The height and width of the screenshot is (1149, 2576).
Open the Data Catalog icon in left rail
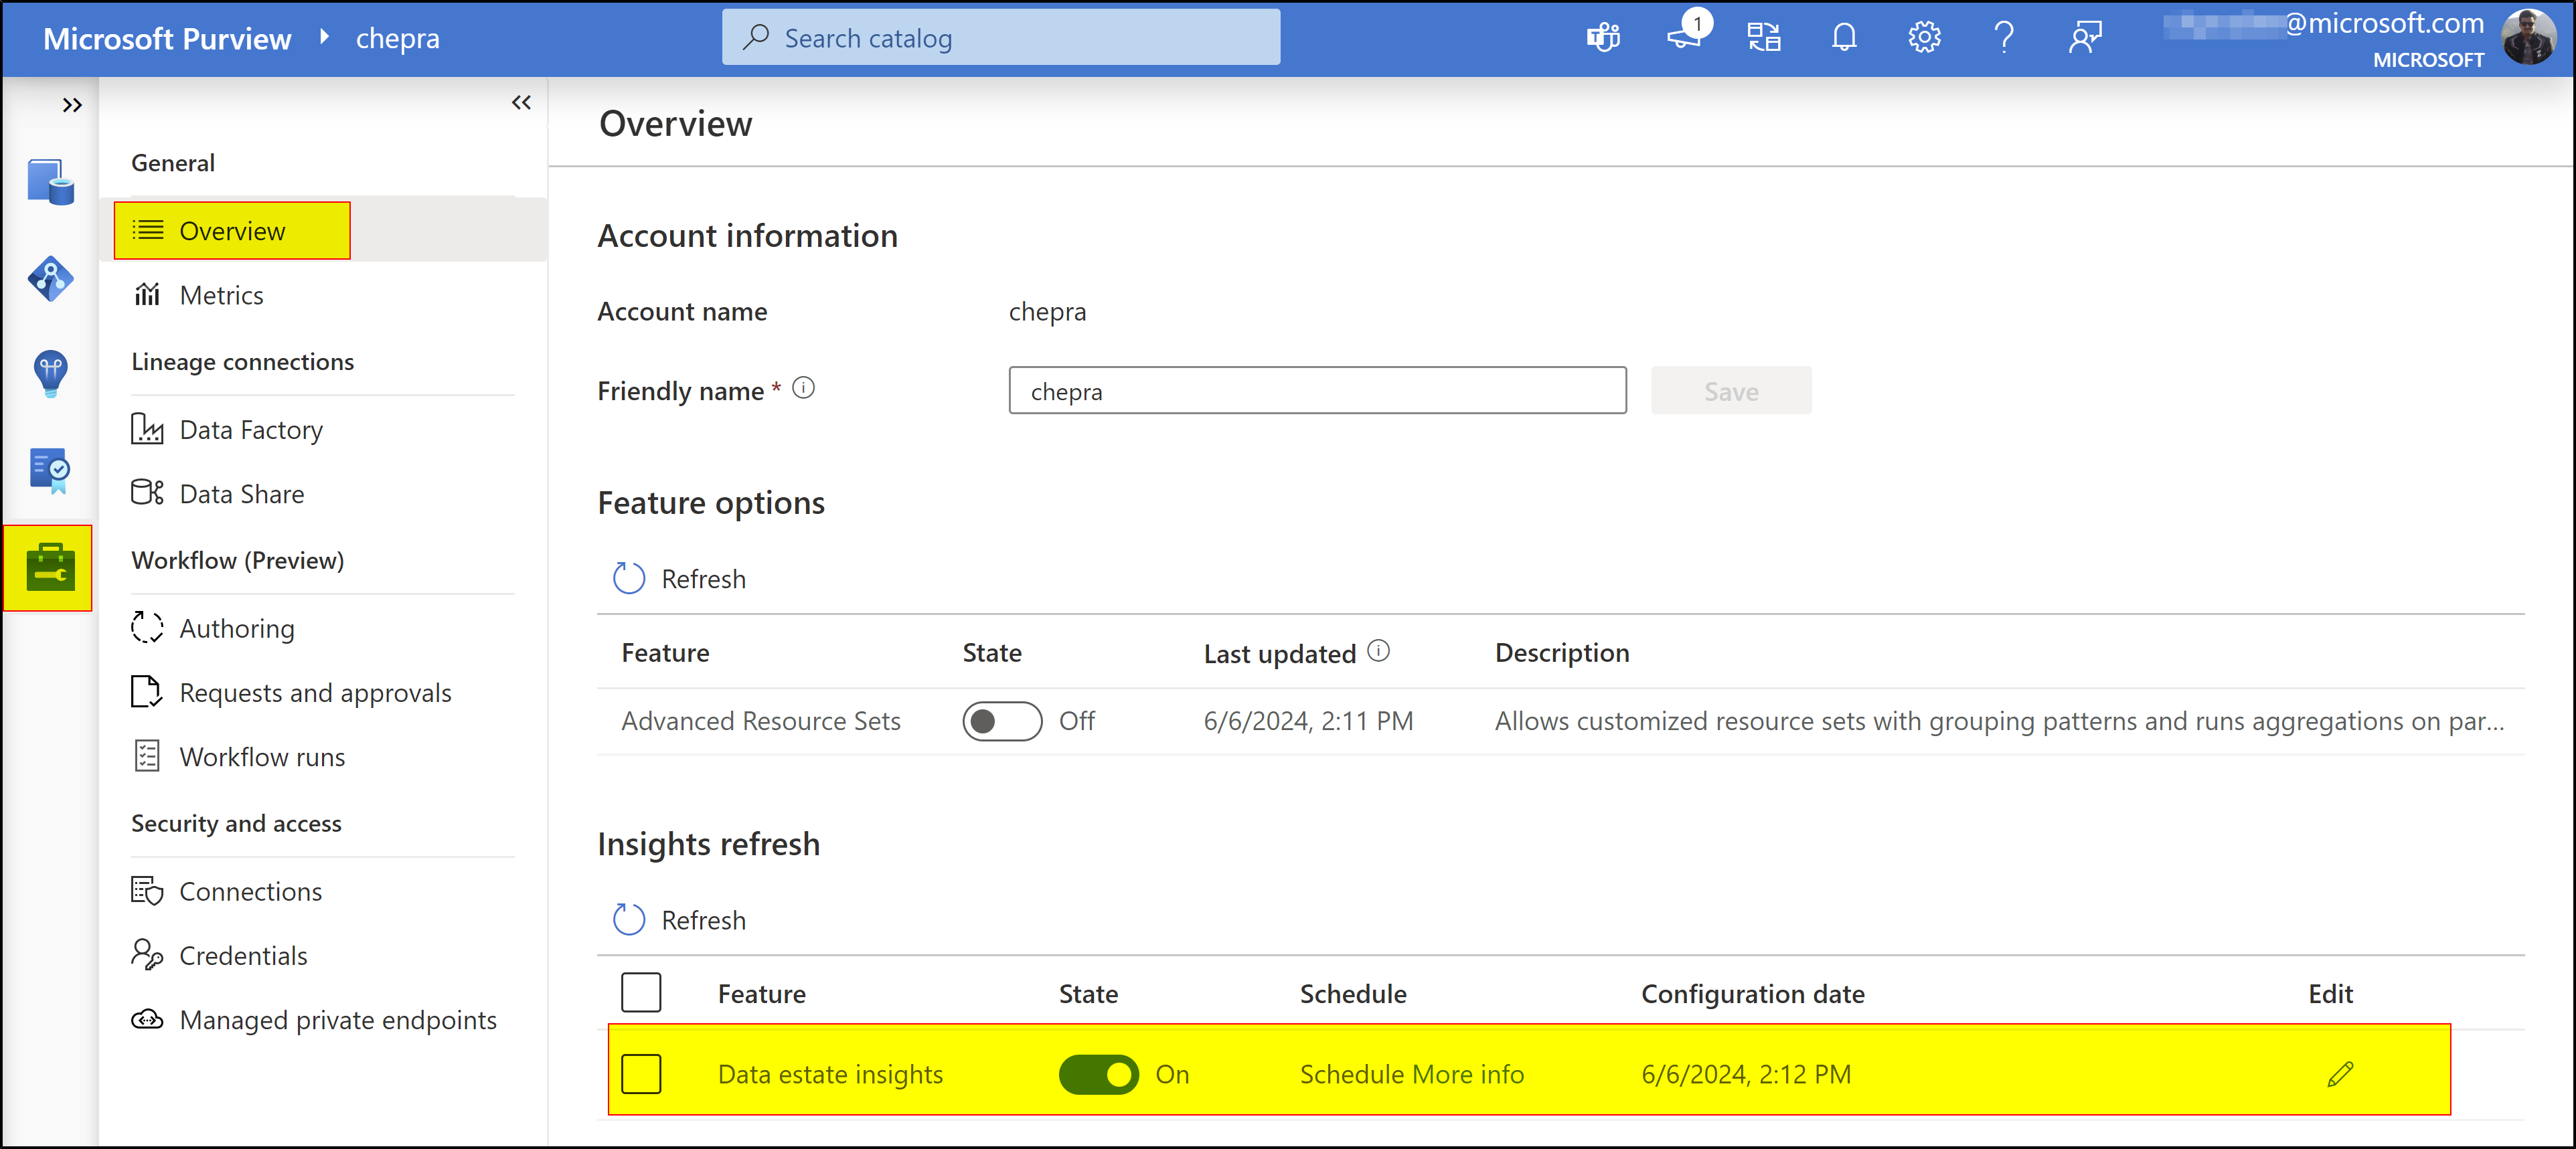pyautogui.click(x=50, y=182)
